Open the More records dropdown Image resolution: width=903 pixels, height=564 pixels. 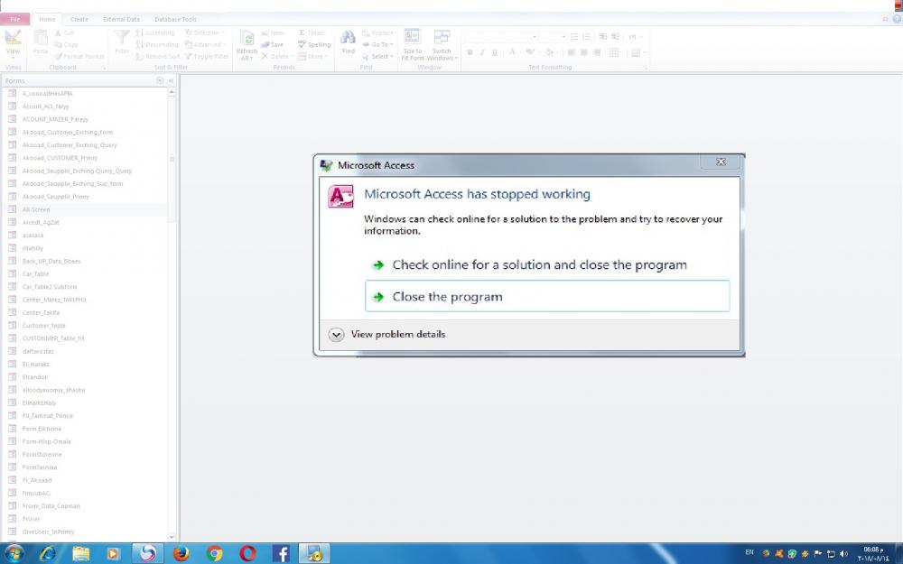click(x=312, y=56)
